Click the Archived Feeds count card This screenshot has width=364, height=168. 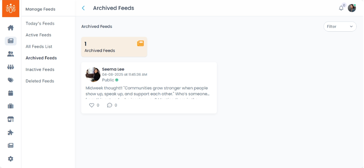tap(114, 47)
